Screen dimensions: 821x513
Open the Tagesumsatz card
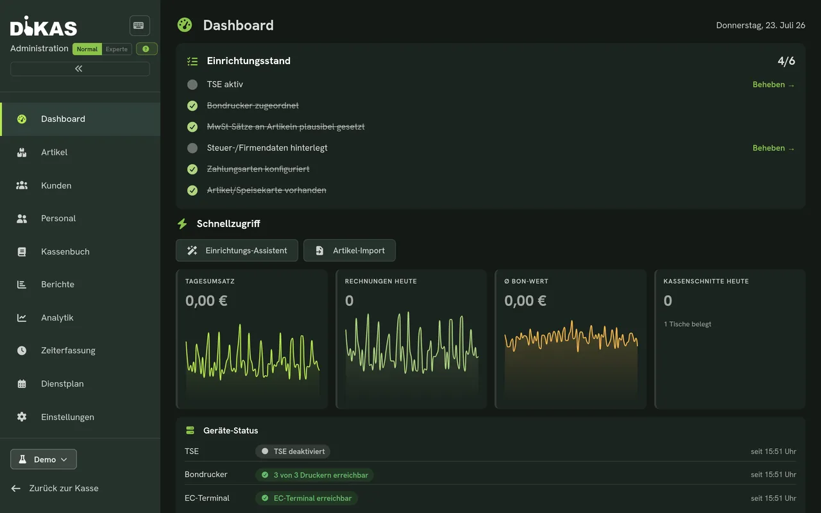tap(252, 339)
